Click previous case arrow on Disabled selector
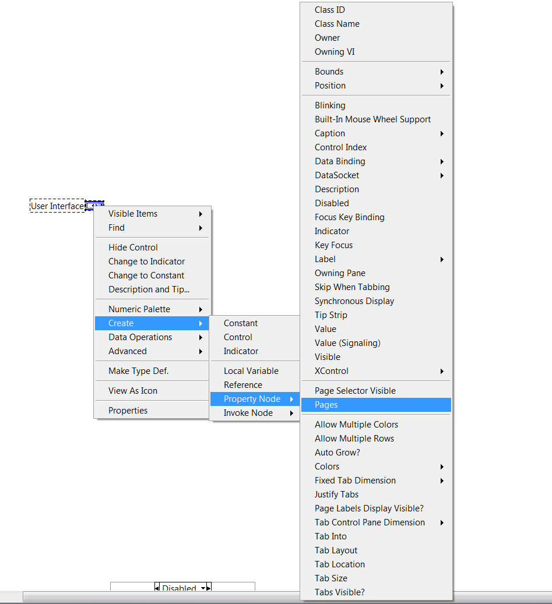 (157, 588)
